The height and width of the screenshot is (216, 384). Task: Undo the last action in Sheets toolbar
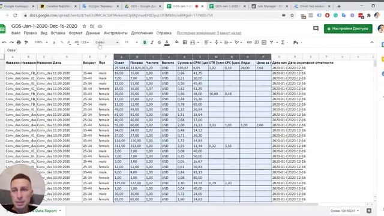click(4, 43)
